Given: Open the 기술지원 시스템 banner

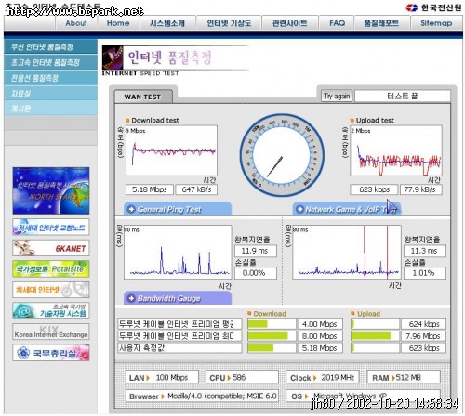Looking at the screenshot, I should click(51, 311).
